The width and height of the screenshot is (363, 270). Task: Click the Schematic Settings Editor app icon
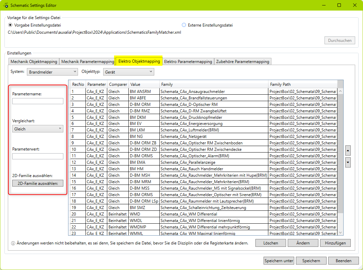6,5
